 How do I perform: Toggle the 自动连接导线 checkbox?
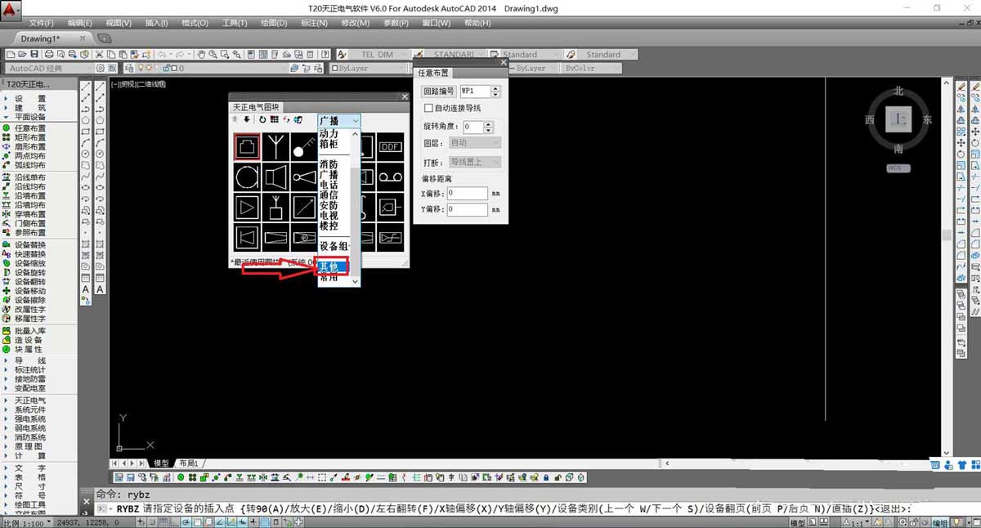coord(428,108)
